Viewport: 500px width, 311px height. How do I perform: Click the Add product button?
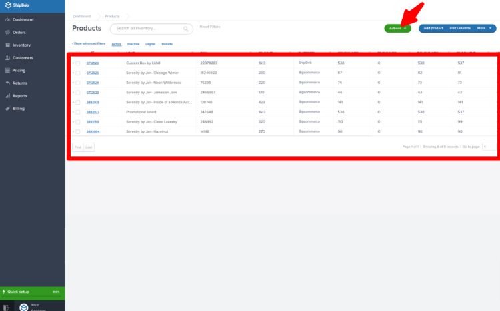433,28
